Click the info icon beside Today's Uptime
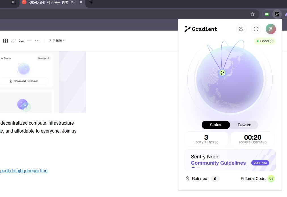This screenshot has height=197, width=287. [x=265, y=142]
